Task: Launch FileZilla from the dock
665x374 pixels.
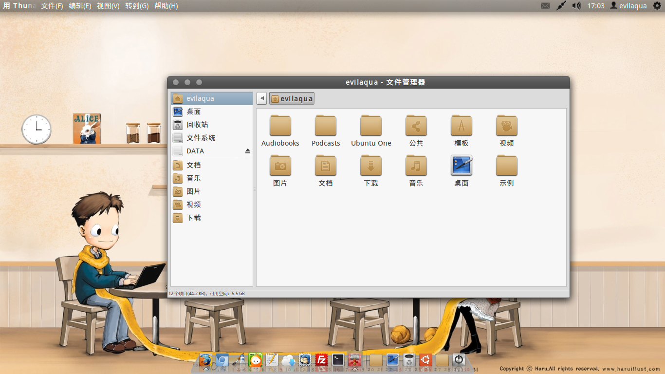Action: coord(322,360)
